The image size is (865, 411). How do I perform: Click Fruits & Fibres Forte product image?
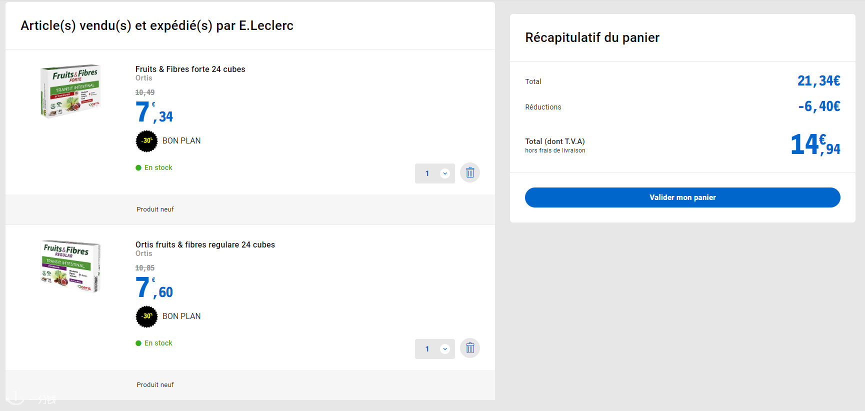[x=70, y=91]
